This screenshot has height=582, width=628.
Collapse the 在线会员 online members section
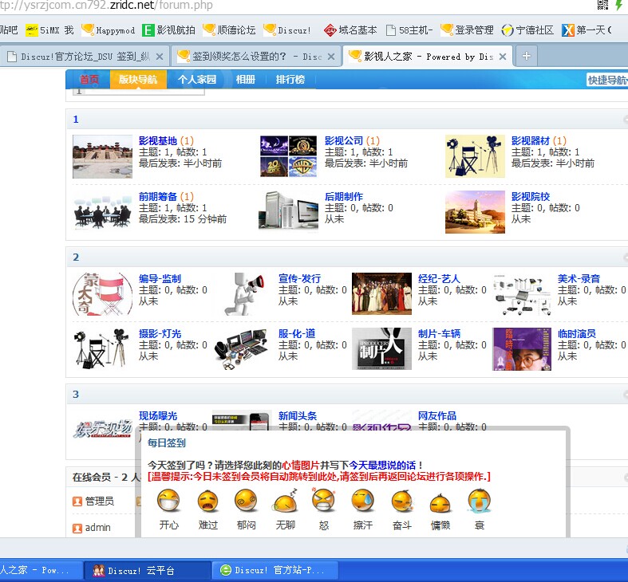point(626,477)
